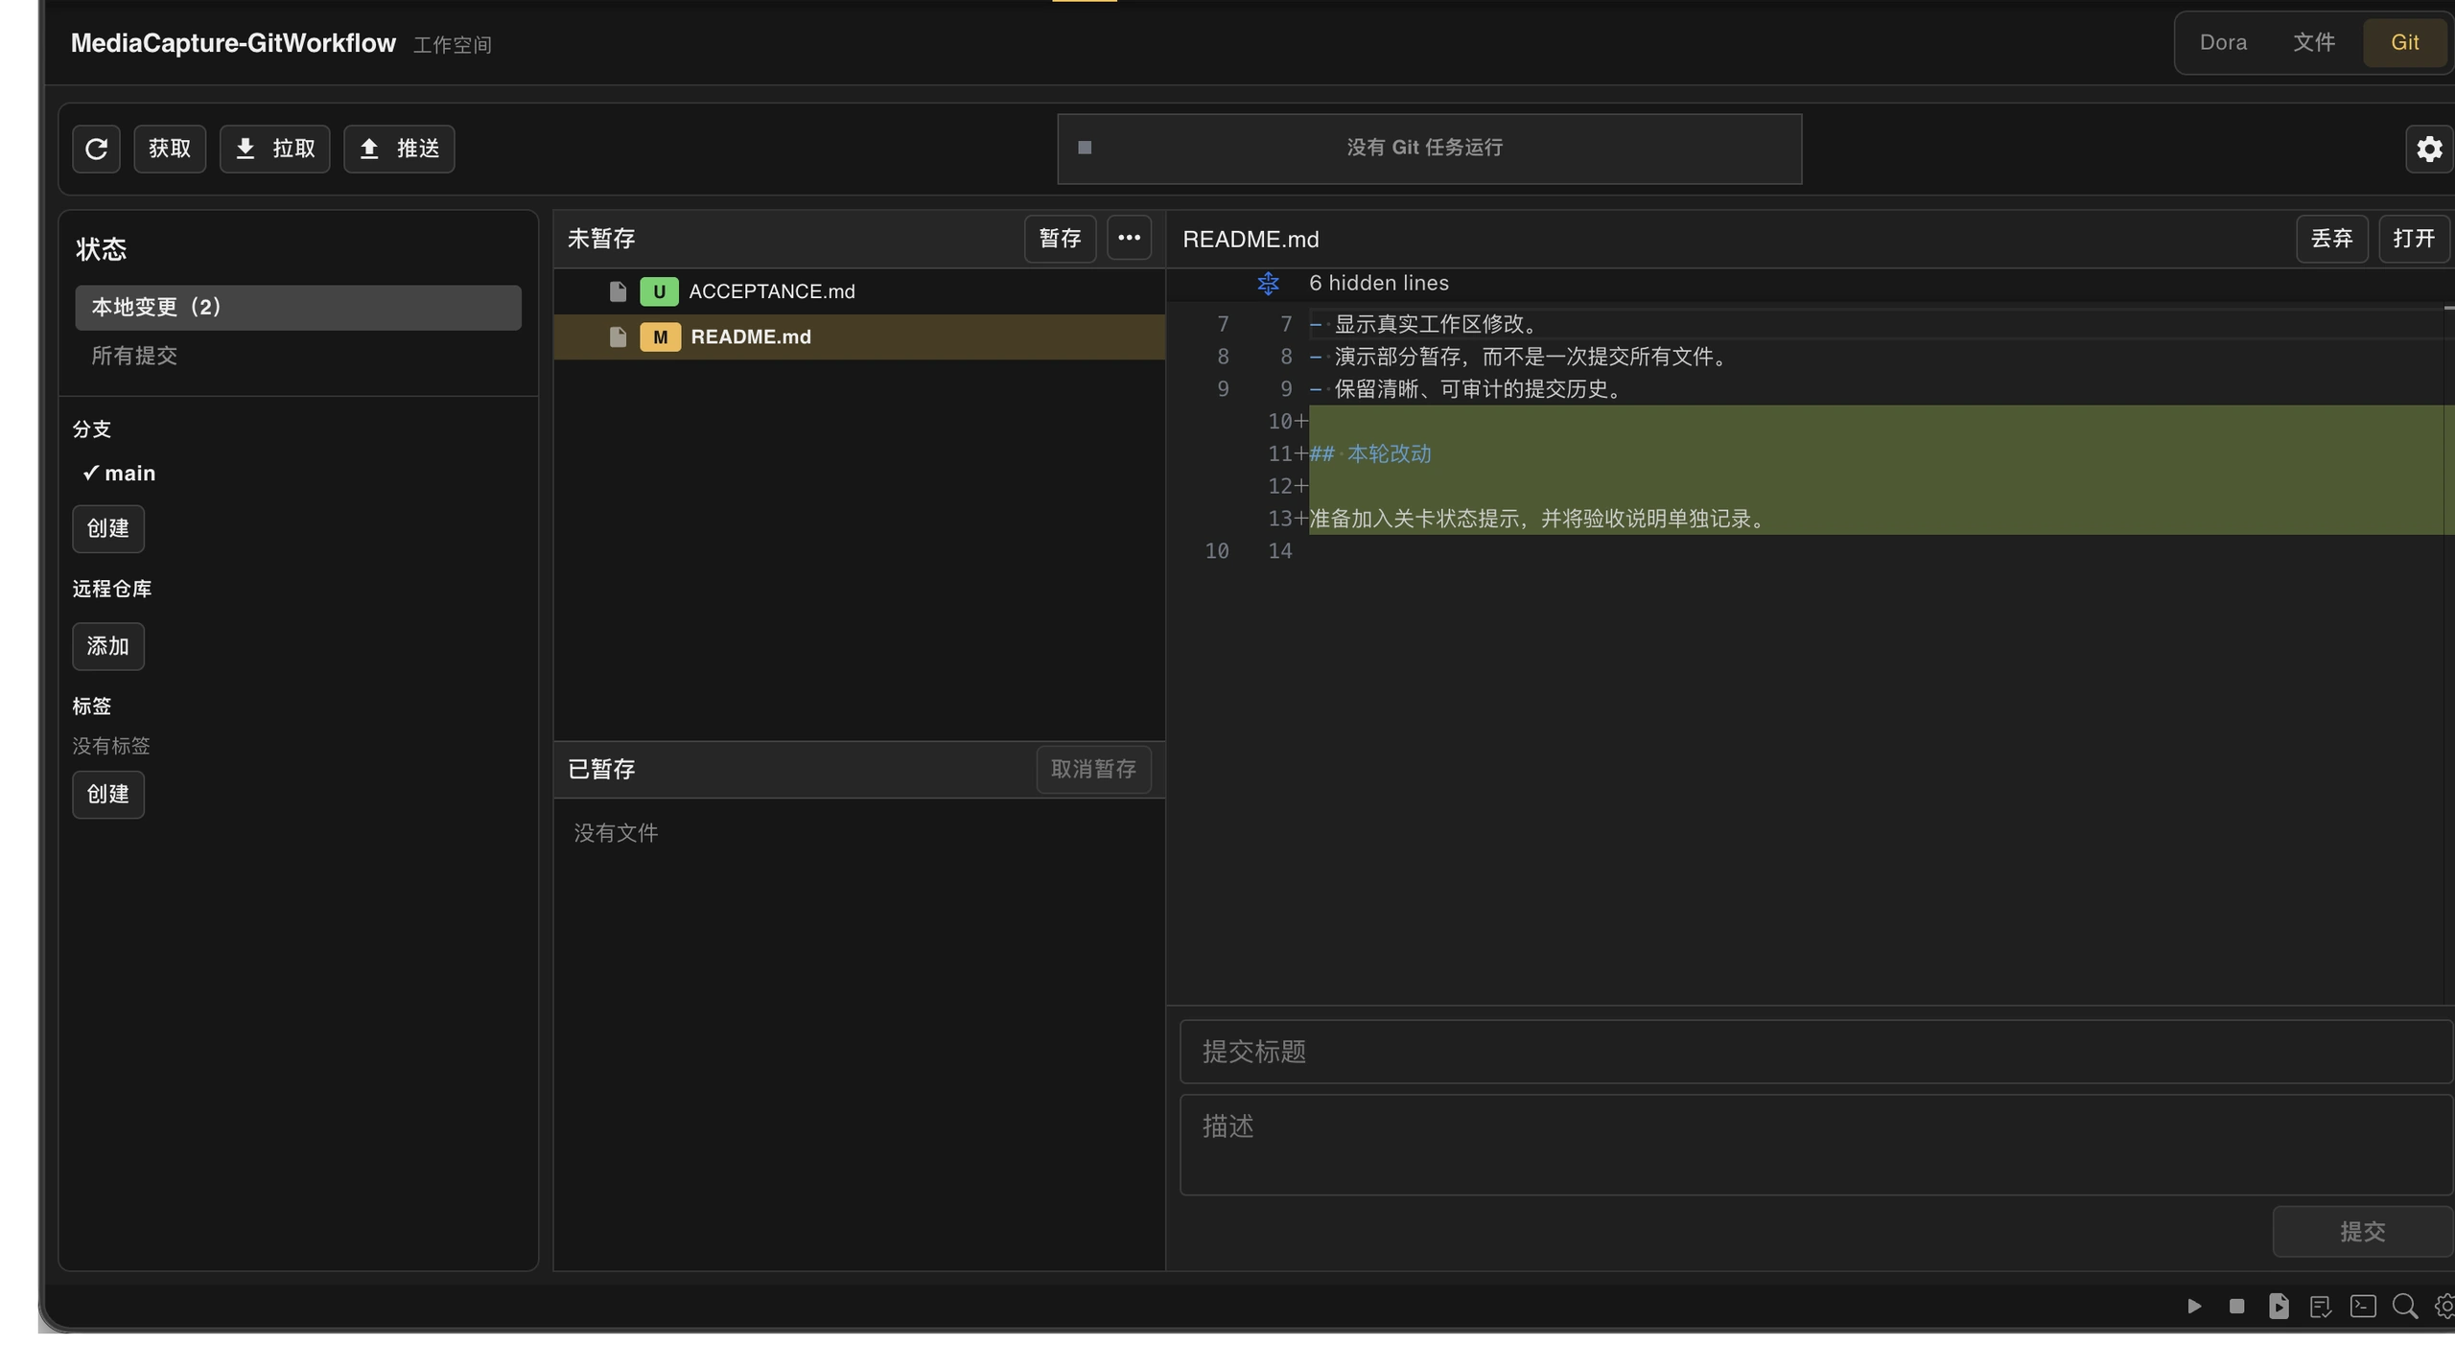Screen dimensions: 2455x1345
Task: Click the 推送 push button
Action: 399,149
